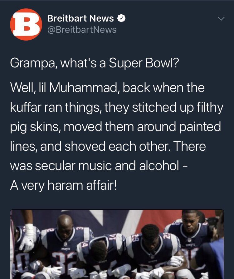This screenshot has width=234, height=279.
Task: Click the player wearing jersey 29
Action: pos(153,253)
